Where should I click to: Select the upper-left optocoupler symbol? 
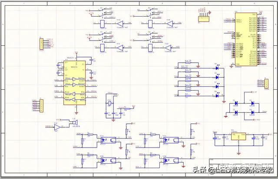pos(108,140)
